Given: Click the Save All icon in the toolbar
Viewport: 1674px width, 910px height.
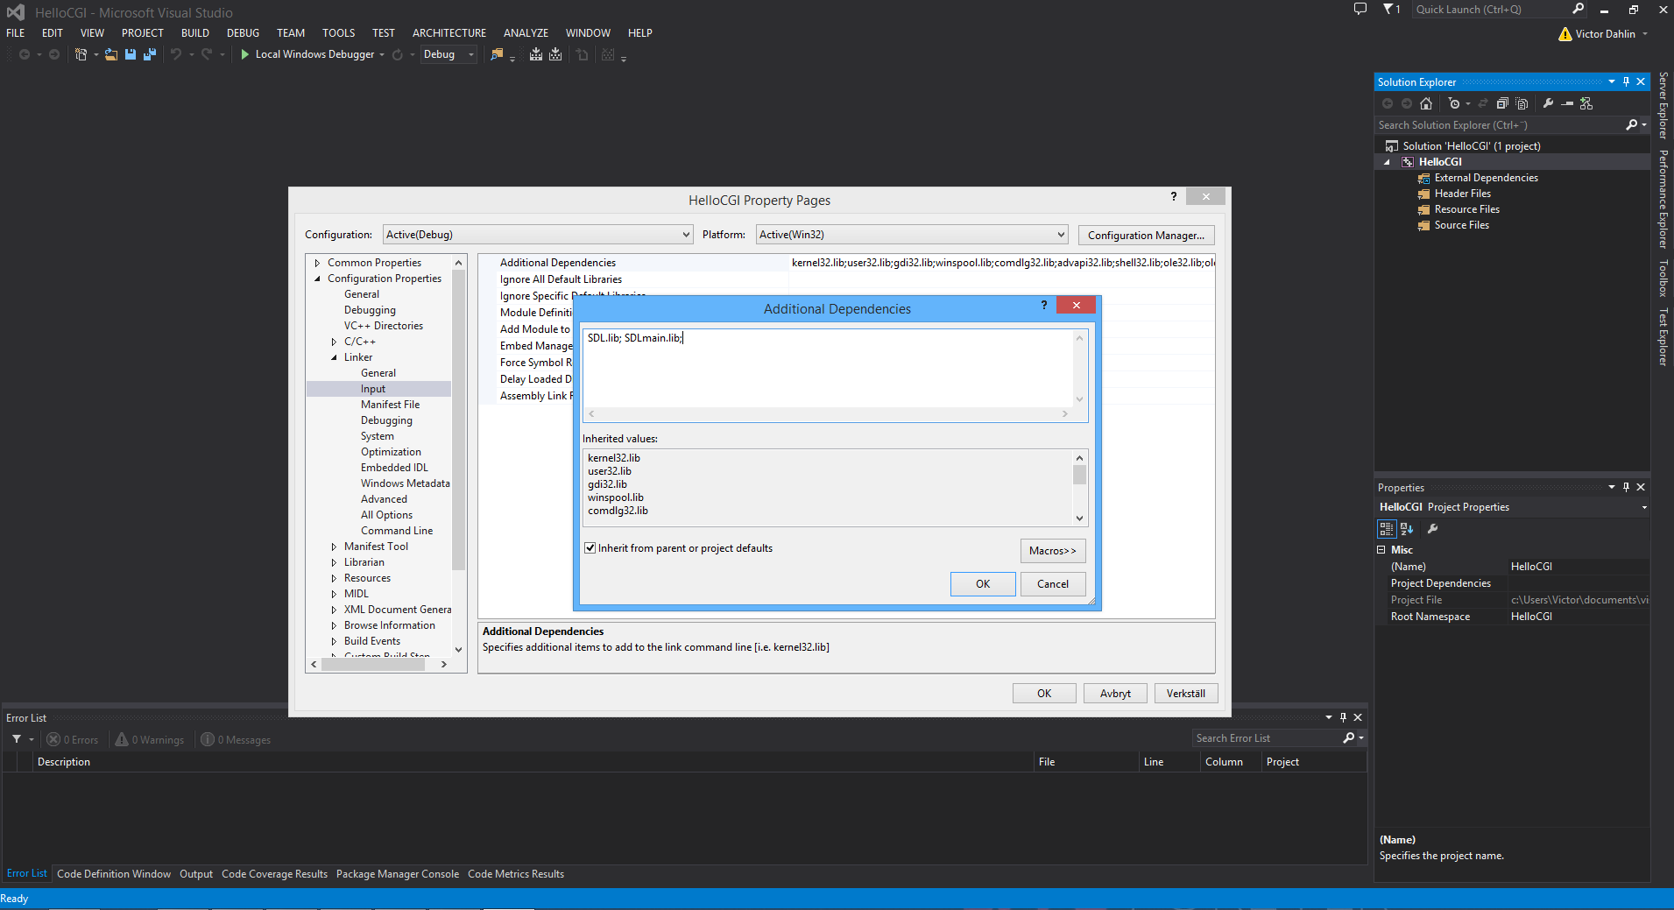Looking at the screenshot, I should coord(150,54).
